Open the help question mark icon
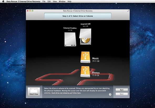 110,94
